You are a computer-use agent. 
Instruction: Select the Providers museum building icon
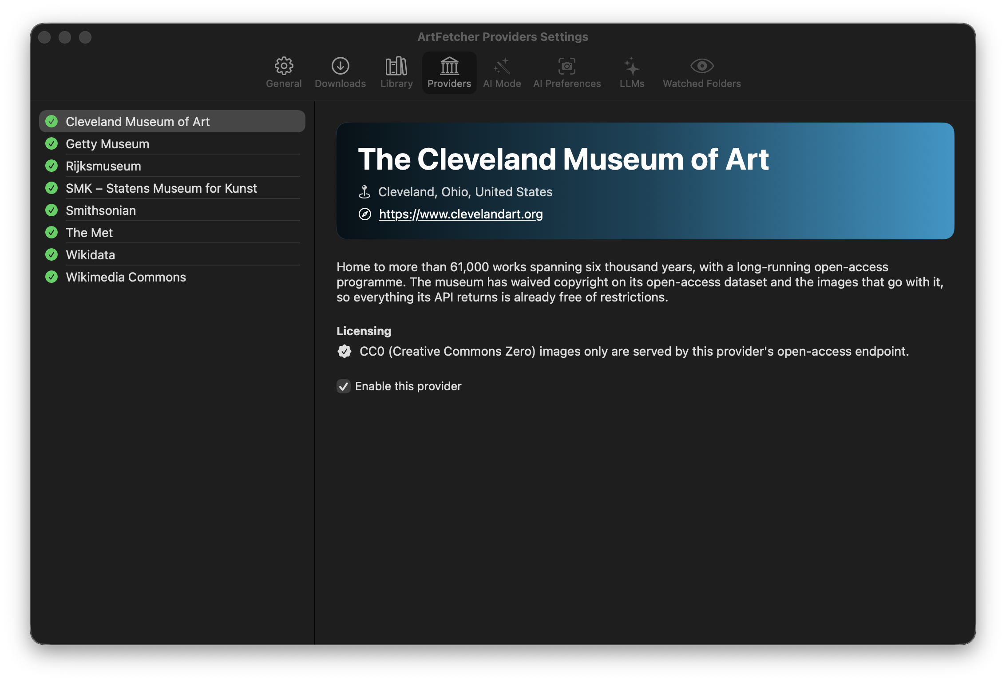click(x=449, y=66)
